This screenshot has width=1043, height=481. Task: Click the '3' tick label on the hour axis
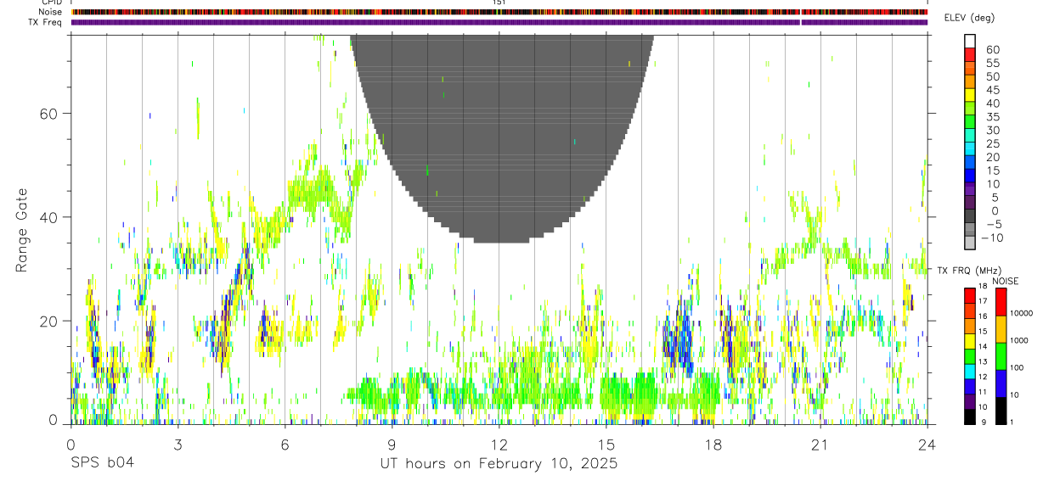point(178,445)
